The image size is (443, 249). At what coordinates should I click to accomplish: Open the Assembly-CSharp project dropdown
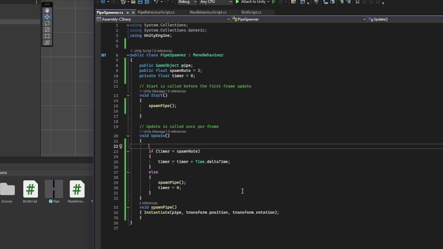pos(163,19)
